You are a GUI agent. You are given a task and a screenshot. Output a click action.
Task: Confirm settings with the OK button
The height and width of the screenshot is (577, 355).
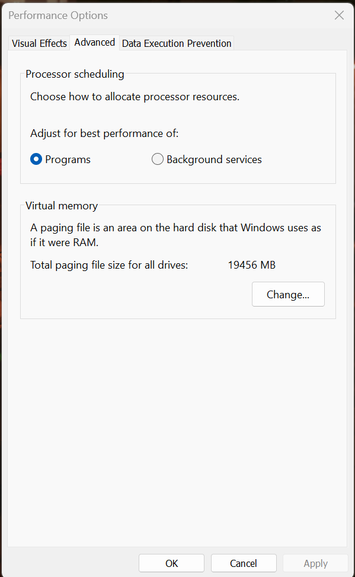point(171,563)
